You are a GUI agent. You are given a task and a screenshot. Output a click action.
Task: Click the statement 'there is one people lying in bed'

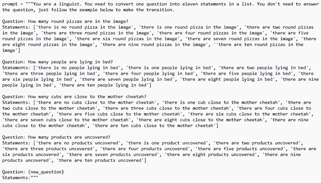(x=169, y=68)
